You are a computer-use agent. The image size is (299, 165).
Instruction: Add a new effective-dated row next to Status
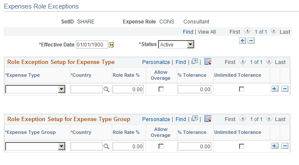point(242,41)
